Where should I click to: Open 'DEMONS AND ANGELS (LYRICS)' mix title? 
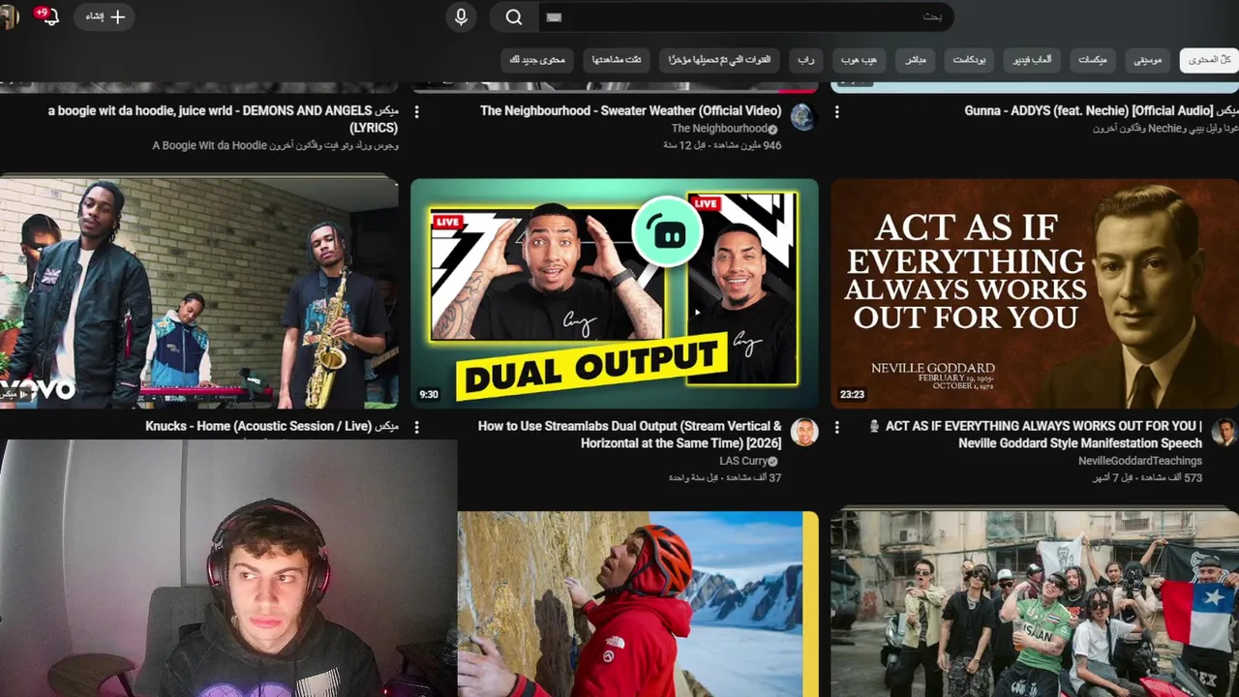pyautogui.click(x=223, y=119)
